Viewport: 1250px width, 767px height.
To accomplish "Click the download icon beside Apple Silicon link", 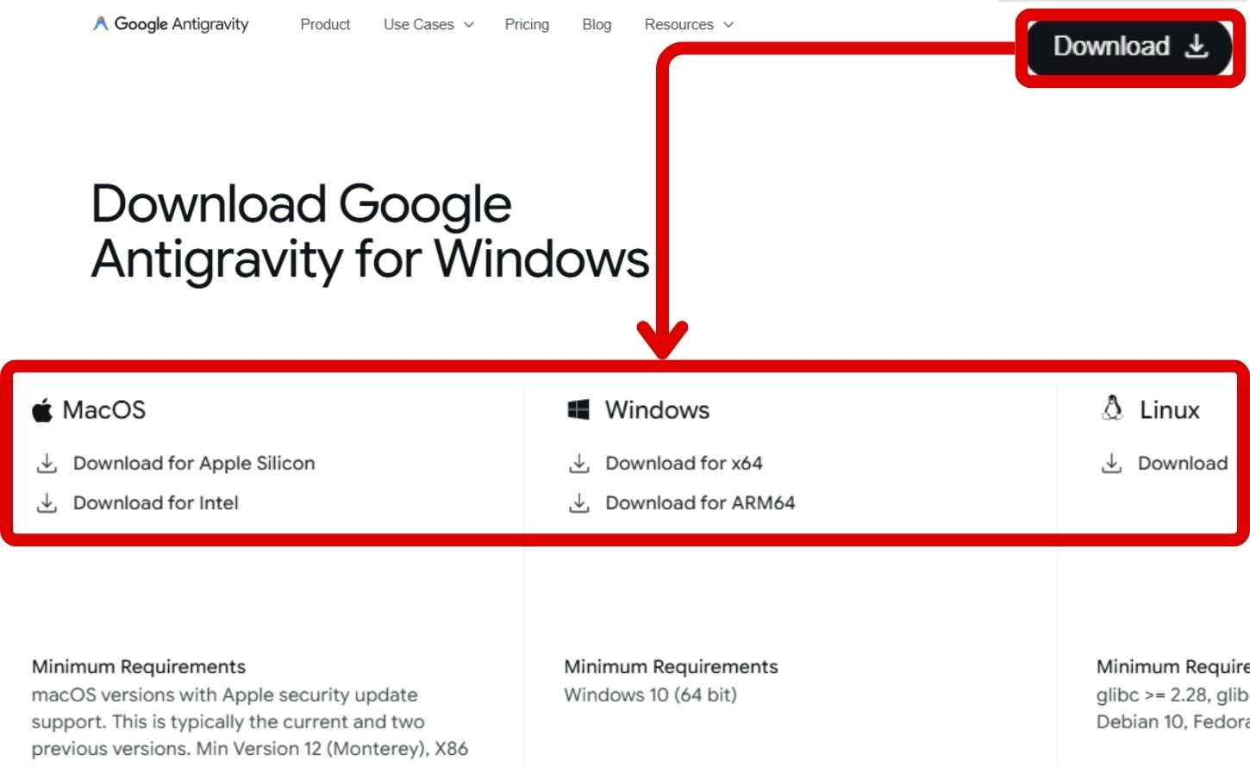I will tap(47, 463).
